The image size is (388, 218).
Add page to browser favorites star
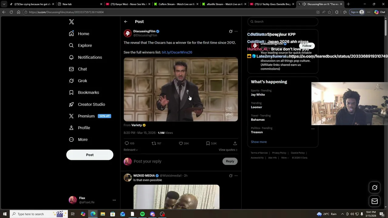[329, 12]
